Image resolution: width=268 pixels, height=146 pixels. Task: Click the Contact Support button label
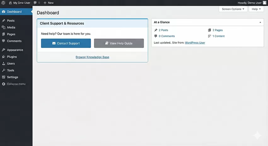[x=68, y=43]
